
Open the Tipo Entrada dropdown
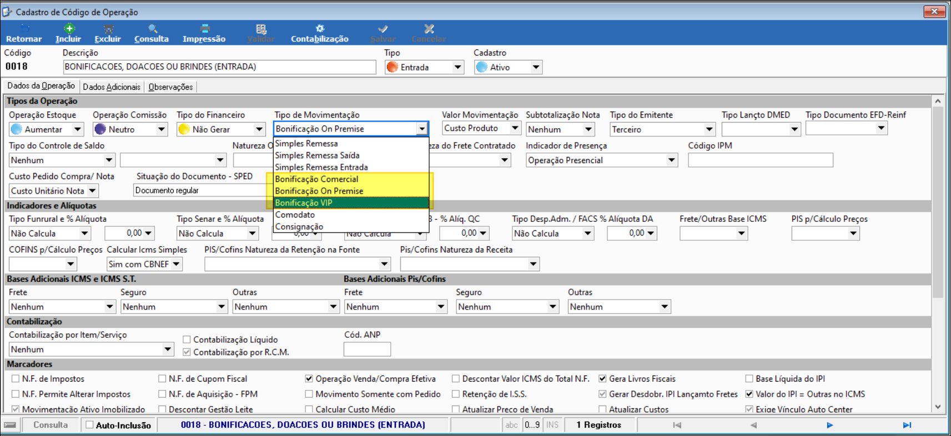coord(457,67)
